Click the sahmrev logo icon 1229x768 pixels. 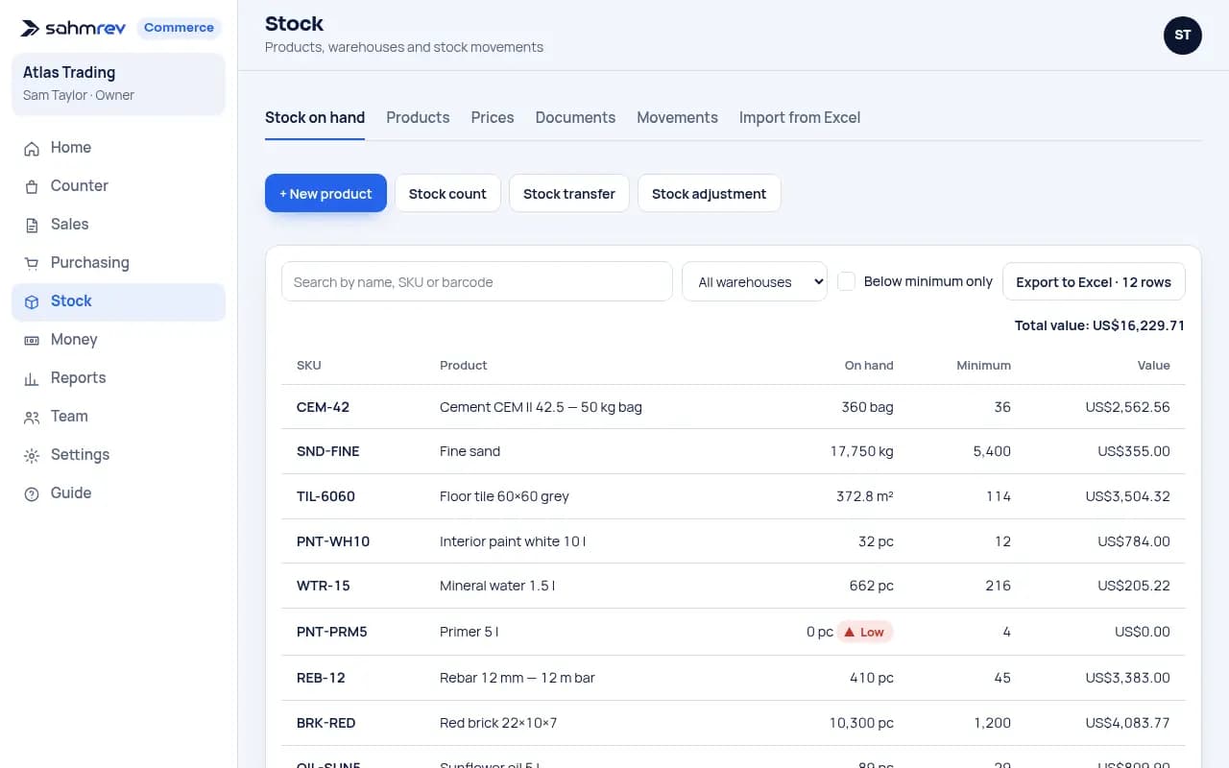(31, 28)
